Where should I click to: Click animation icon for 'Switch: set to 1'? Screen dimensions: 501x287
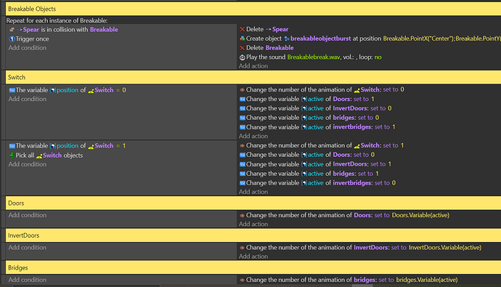click(243, 145)
